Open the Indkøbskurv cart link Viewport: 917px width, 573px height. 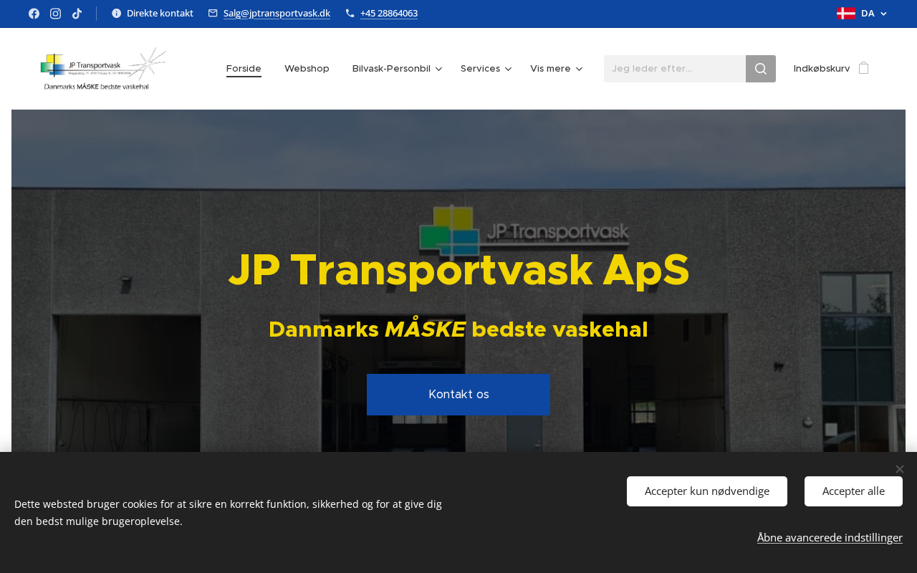[x=822, y=69]
